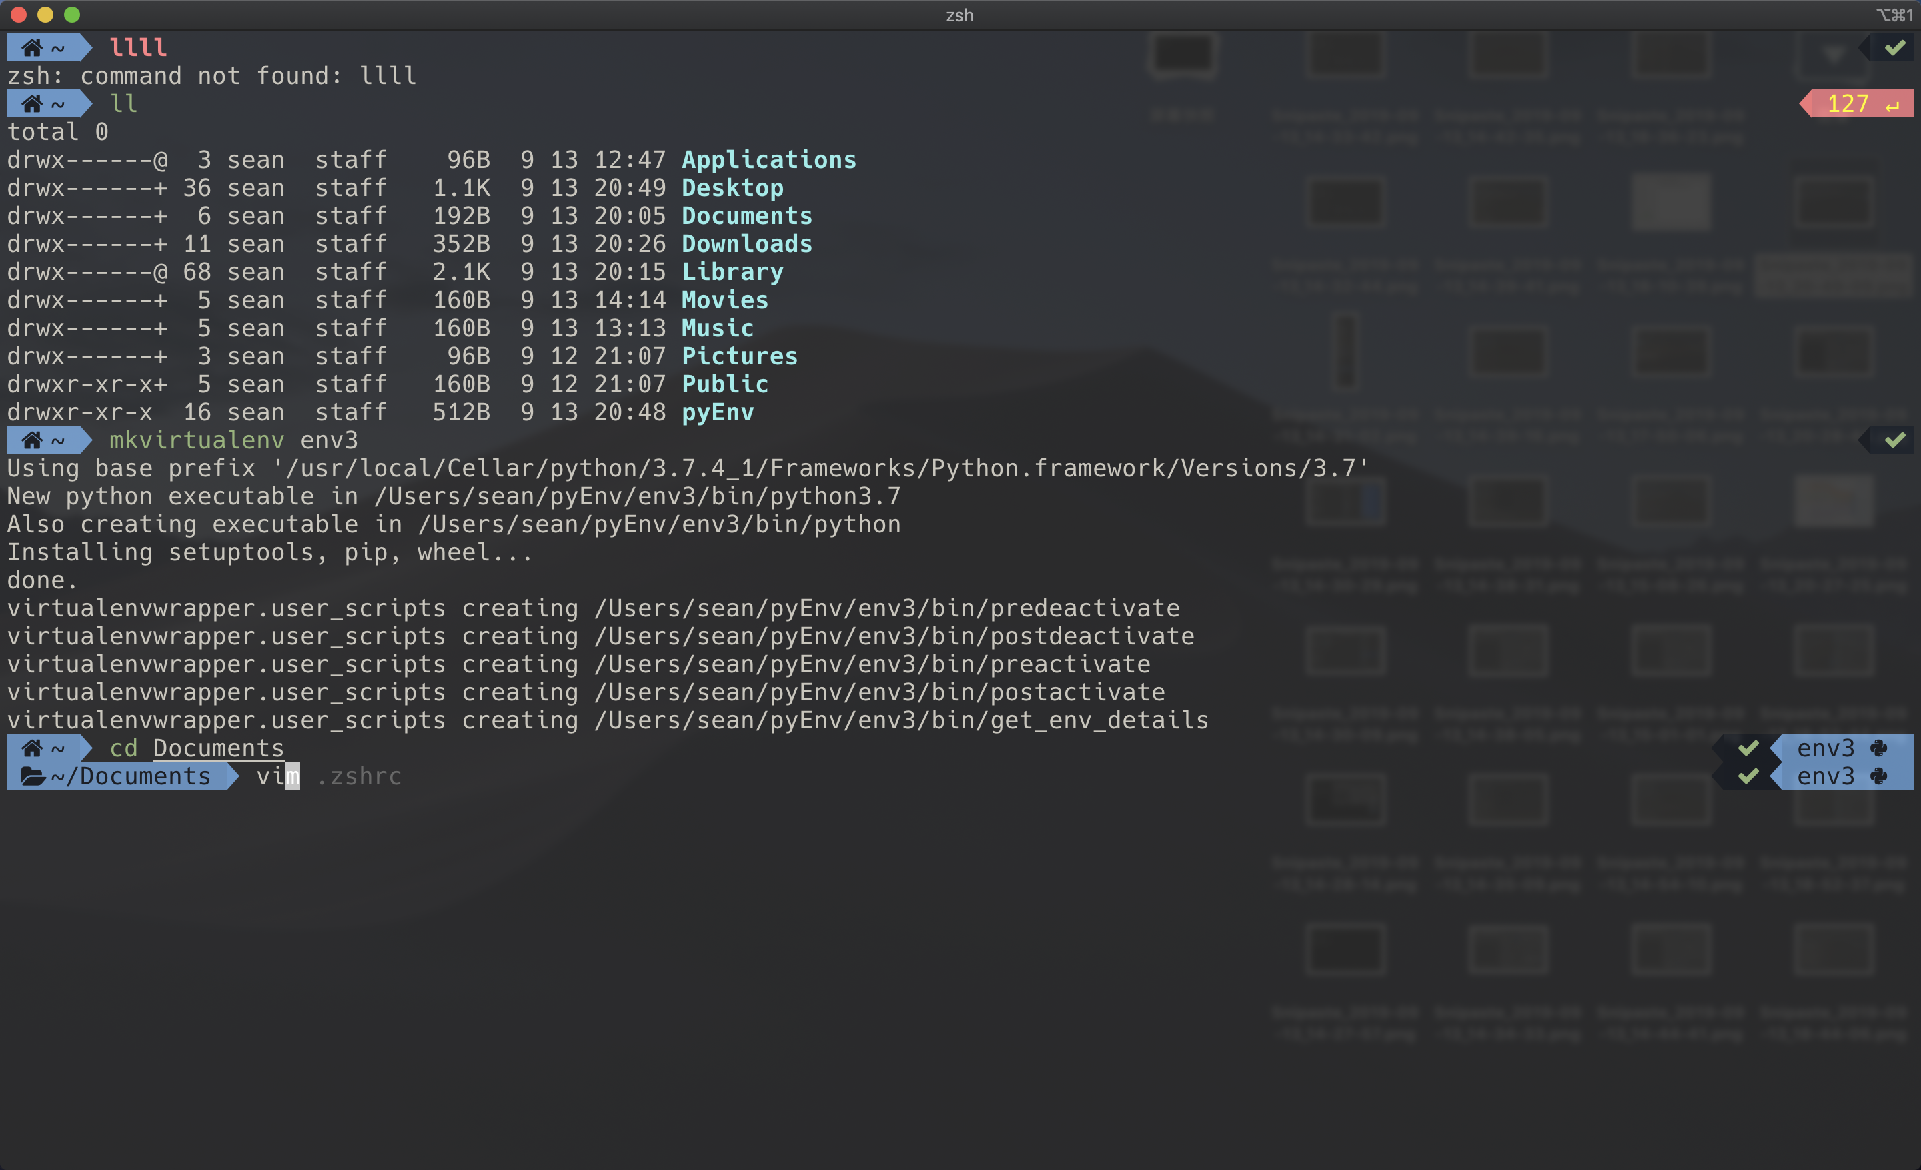Click the Python icon next to the bottom env3
The width and height of the screenshot is (1921, 1170).
coord(1879,776)
